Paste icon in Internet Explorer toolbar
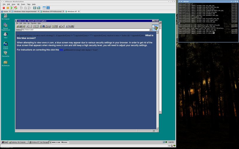Screen dimensions: 239x149 pyautogui.click(x=73, y=26)
